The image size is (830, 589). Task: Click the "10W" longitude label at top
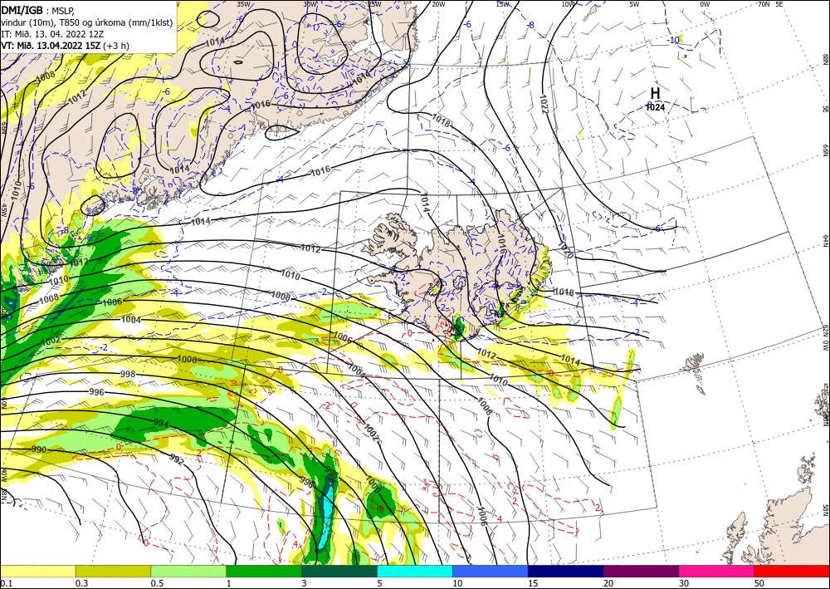coord(568,4)
